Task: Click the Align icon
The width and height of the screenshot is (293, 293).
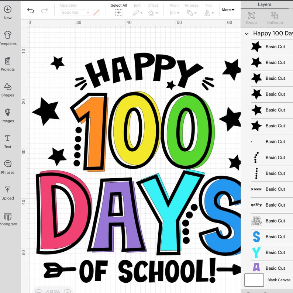Action: [173, 13]
